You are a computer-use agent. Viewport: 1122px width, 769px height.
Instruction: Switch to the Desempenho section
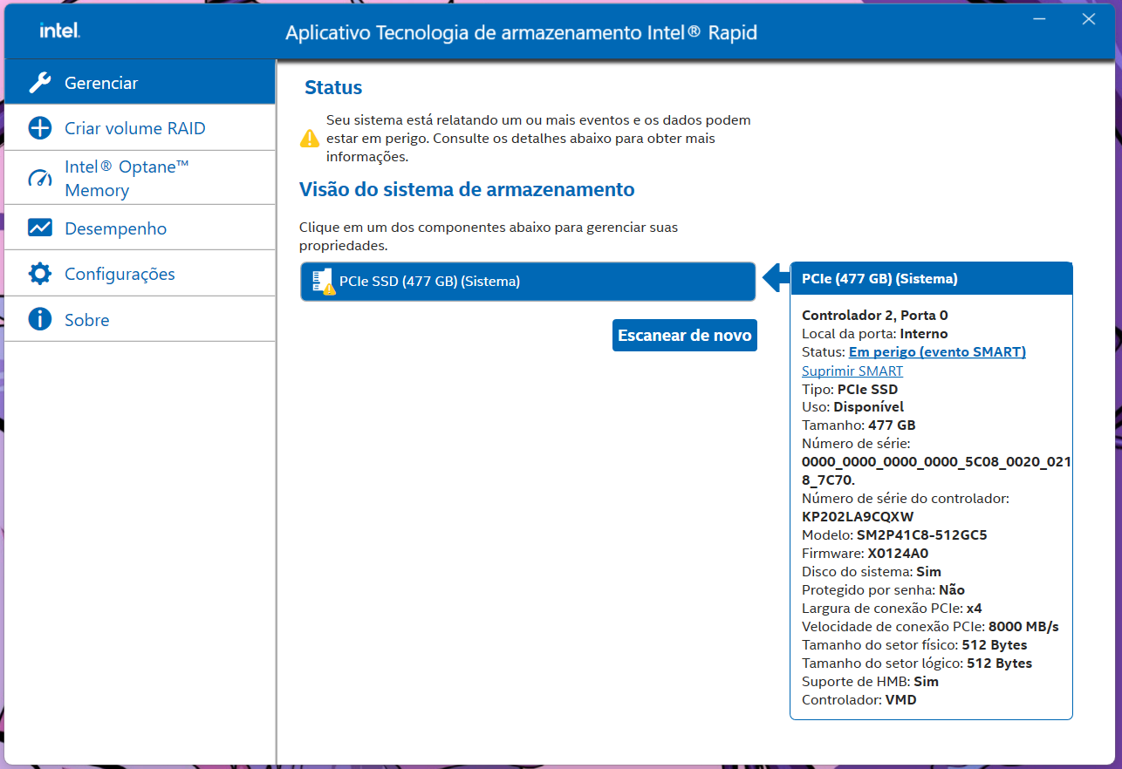(x=140, y=228)
